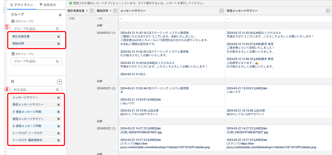Remove the トークログ: トークログ column
This screenshot has width=332, height=155.
click(58, 133)
